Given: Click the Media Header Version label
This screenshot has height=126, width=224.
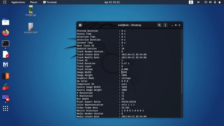Looking at the screenshot, I should 90,113.
